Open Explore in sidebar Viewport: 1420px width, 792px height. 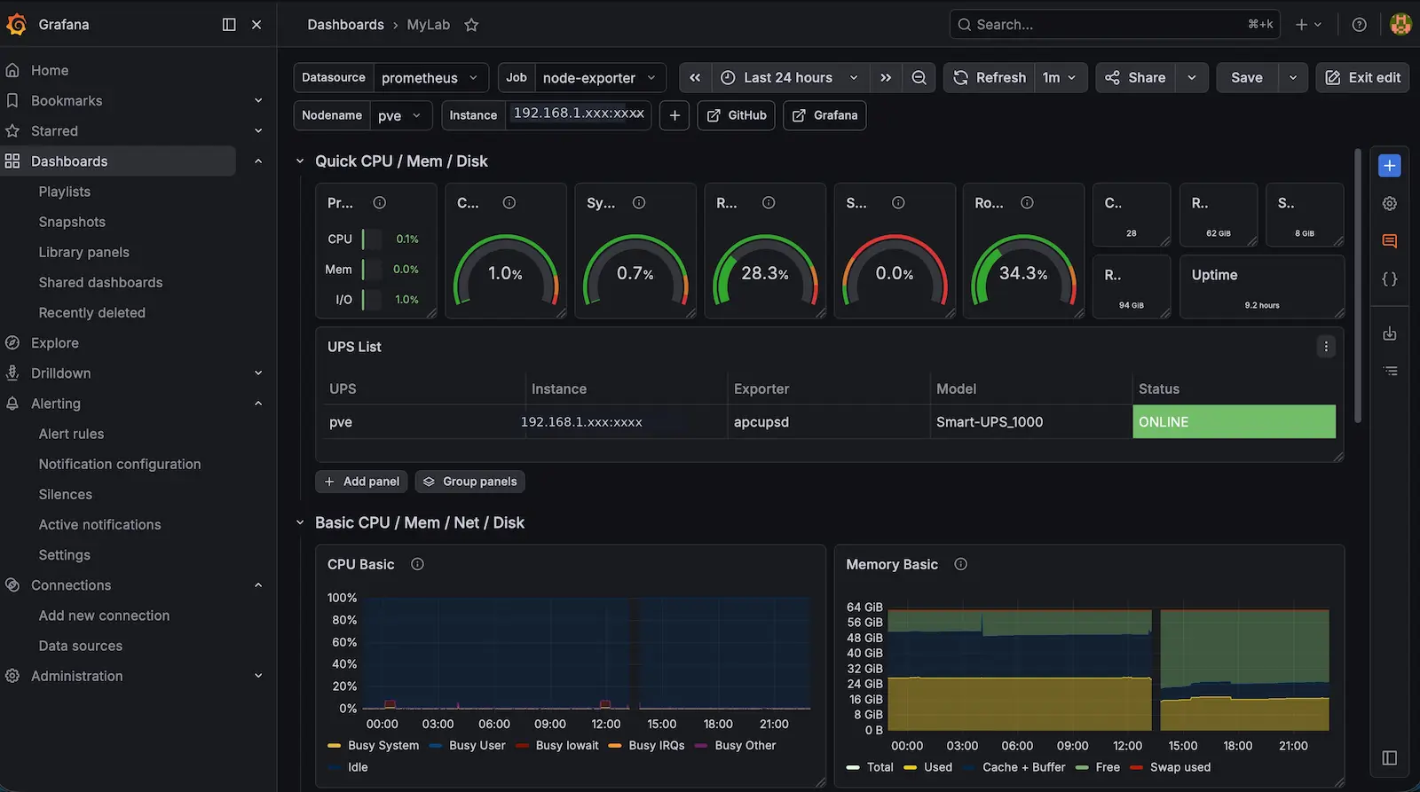pyautogui.click(x=55, y=343)
